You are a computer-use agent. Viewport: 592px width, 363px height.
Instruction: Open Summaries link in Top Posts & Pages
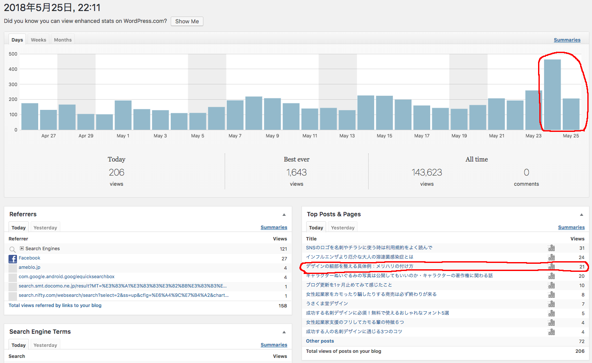pos(571,227)
